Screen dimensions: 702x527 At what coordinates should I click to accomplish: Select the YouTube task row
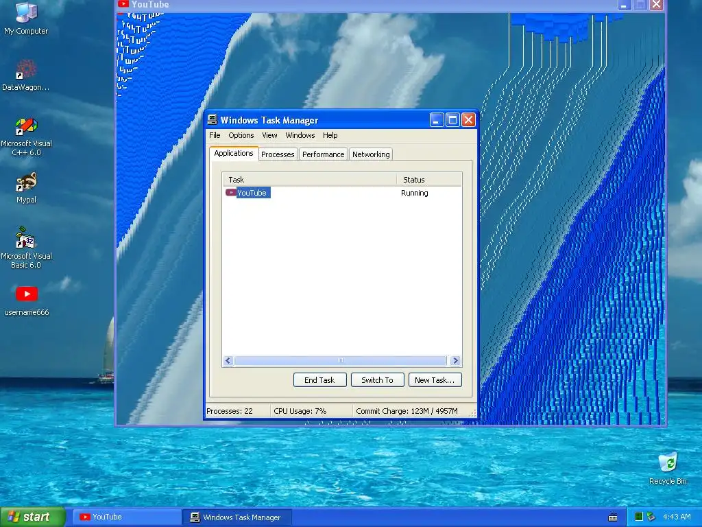(341, 193)
